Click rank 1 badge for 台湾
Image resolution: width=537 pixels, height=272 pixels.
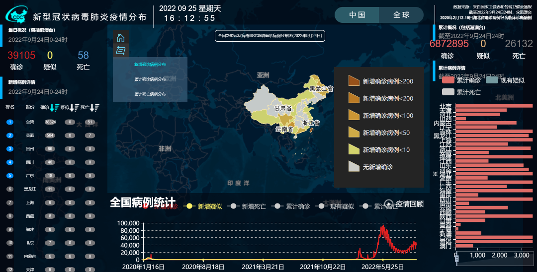pyautogui.click(x=10, y=122)
